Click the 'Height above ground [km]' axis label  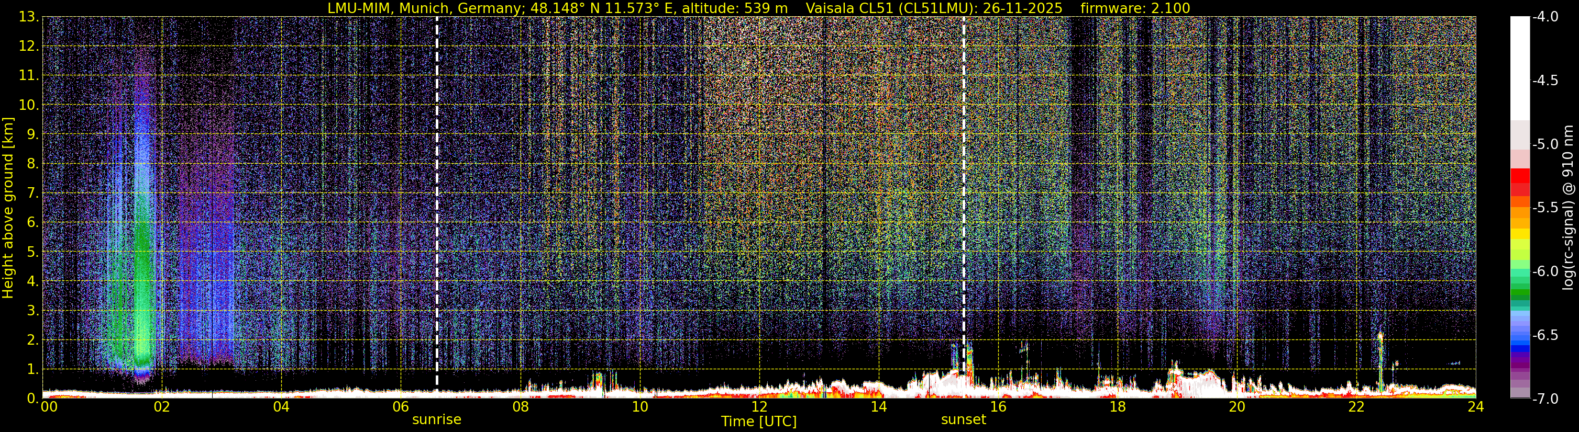8,208
